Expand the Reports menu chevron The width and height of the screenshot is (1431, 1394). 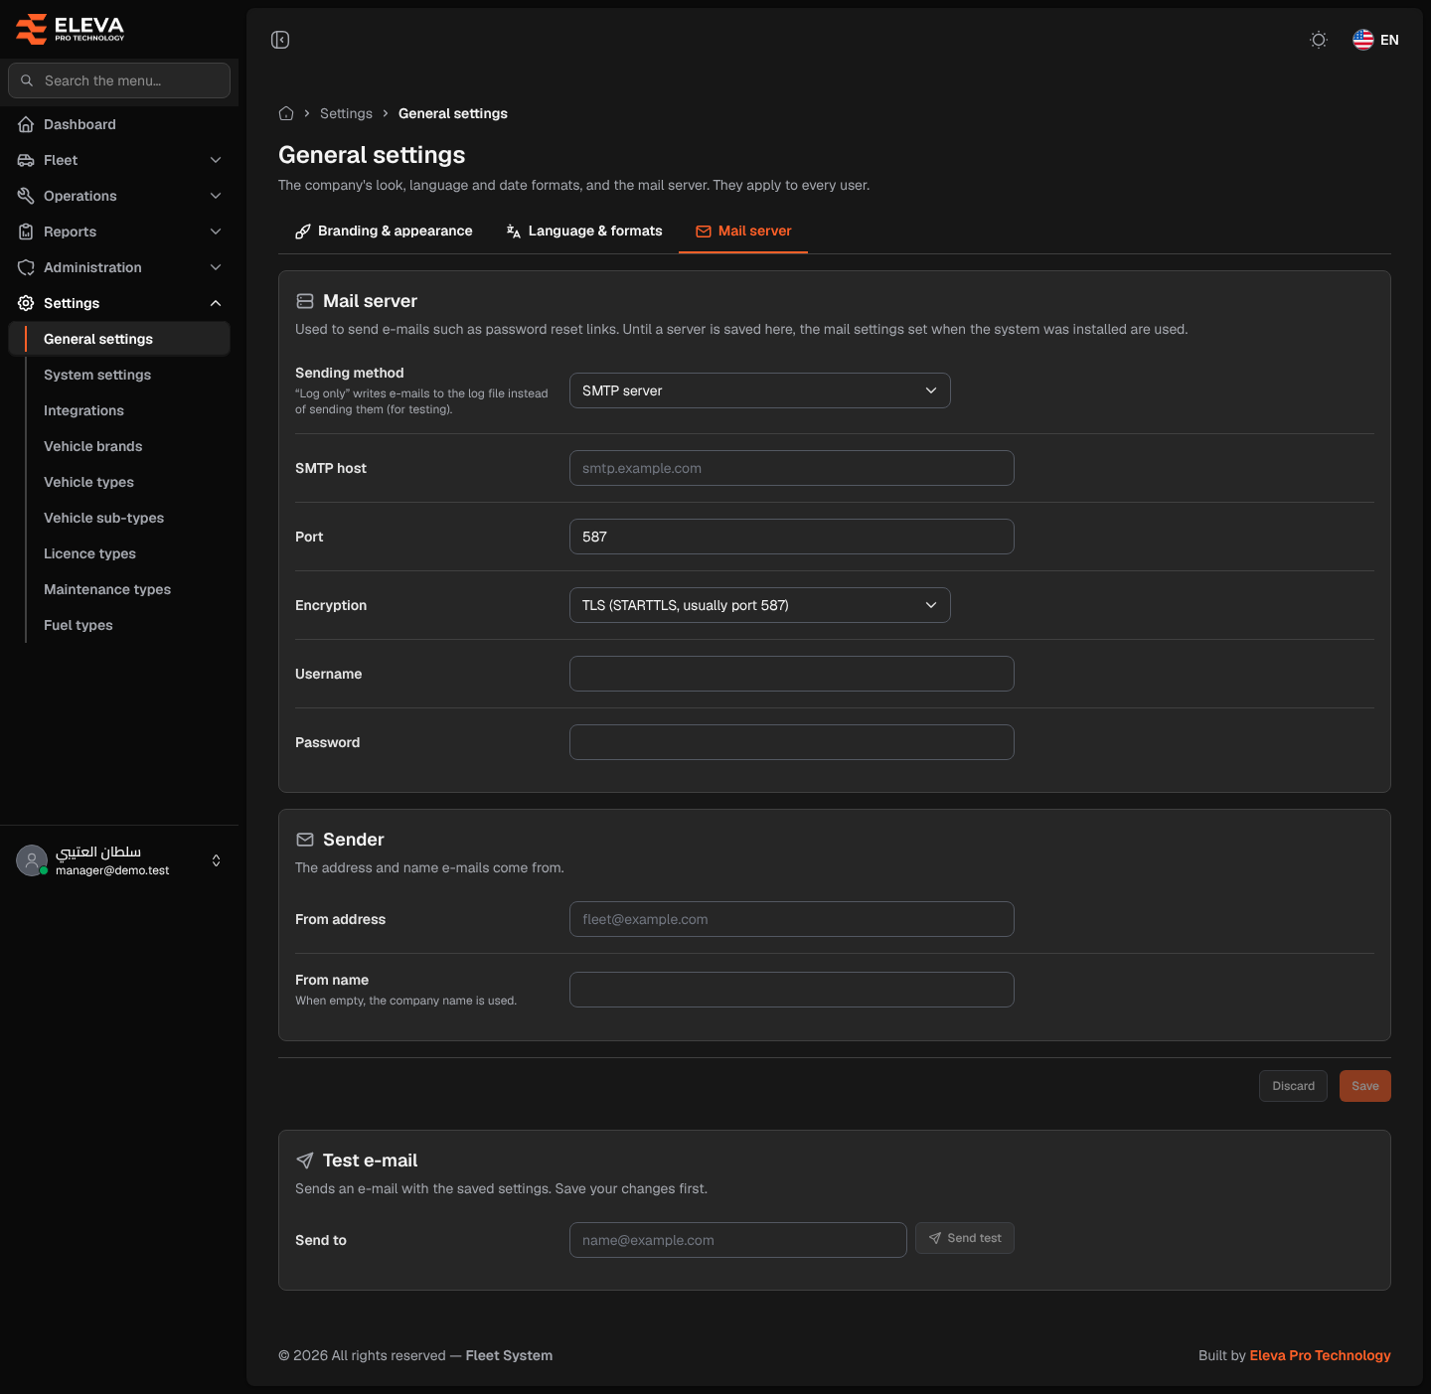point(216,232)
